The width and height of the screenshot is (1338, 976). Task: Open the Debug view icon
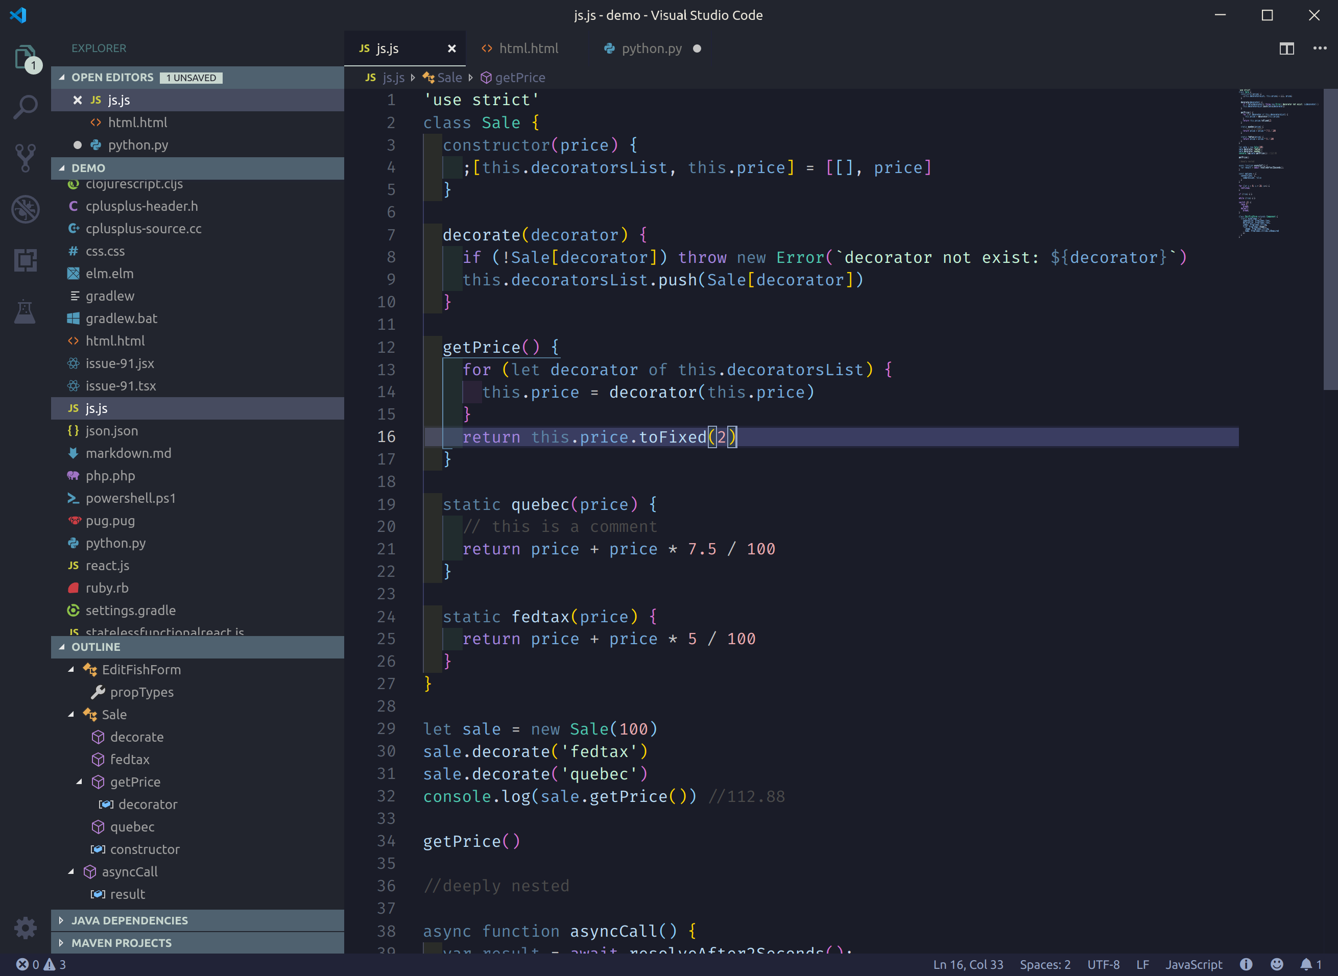(x=25, y=209)
